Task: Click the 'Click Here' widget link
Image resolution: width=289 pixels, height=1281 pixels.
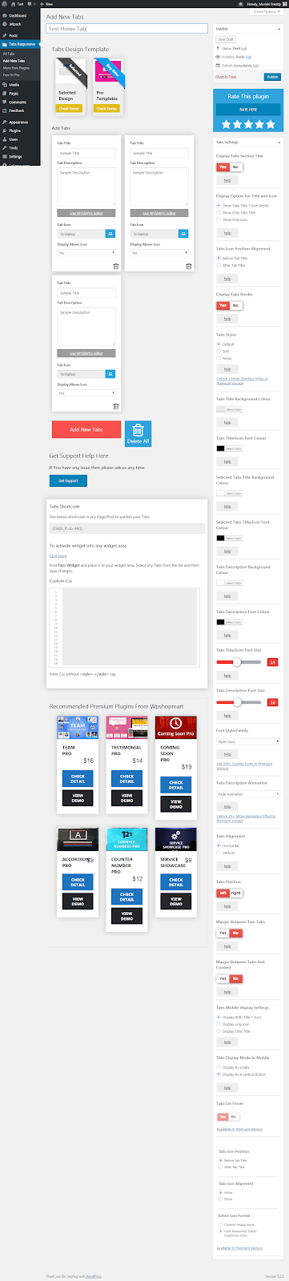Action: tap(58, 556)
